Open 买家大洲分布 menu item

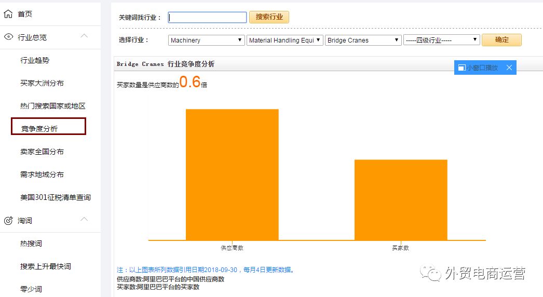pyautogui.click(x=42, y=83)
